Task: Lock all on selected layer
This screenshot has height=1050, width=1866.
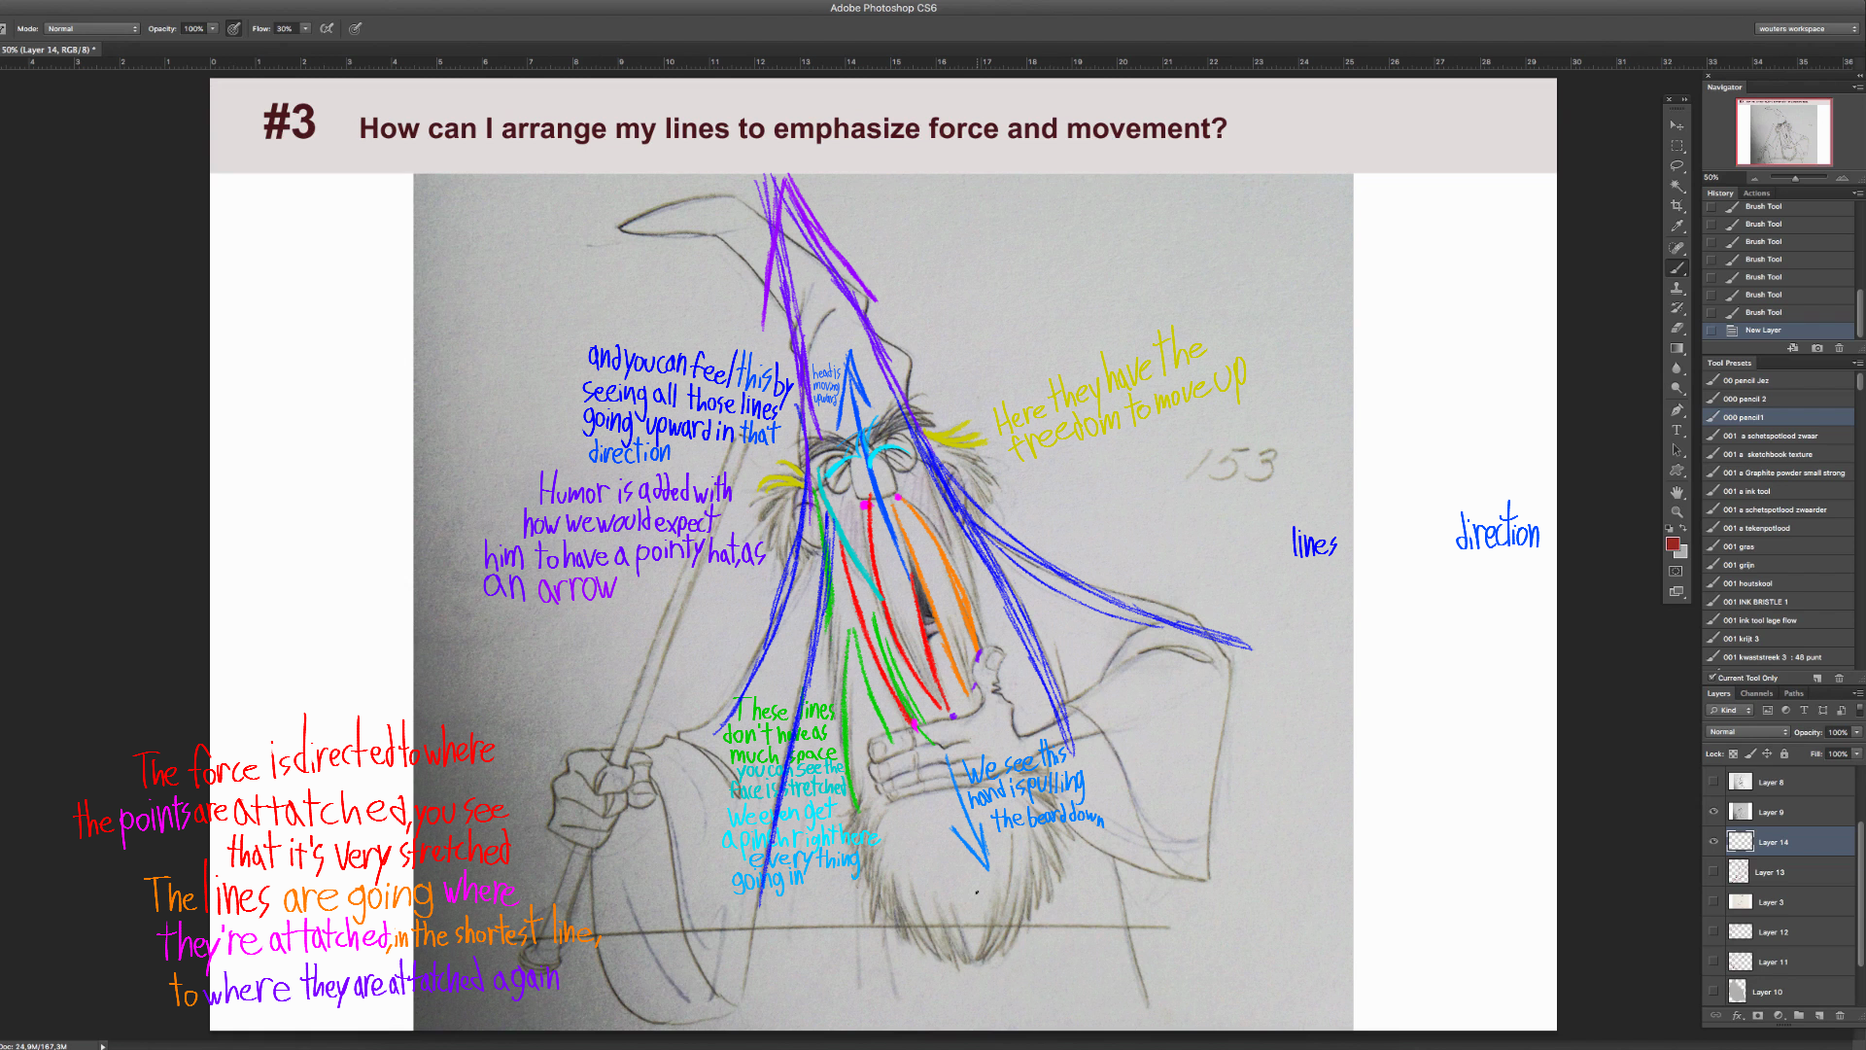Action: click(1784, 753)
